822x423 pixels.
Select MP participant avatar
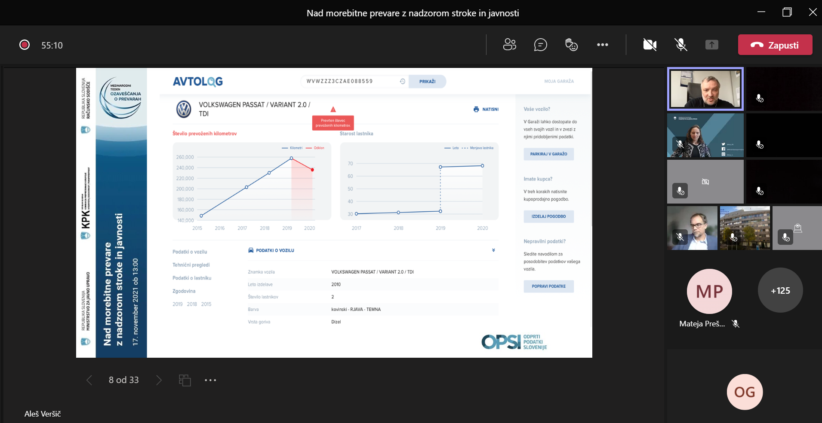[x=709, y=291]
